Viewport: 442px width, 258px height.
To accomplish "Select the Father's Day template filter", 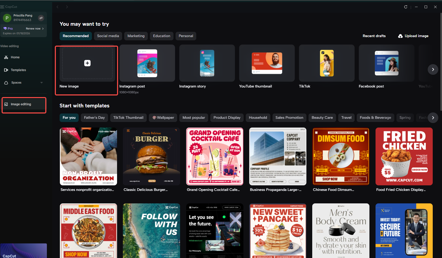I will (94, 117).
